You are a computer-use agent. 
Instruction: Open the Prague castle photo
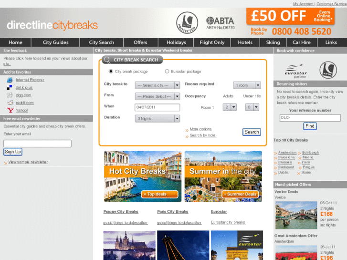(129, 245)
